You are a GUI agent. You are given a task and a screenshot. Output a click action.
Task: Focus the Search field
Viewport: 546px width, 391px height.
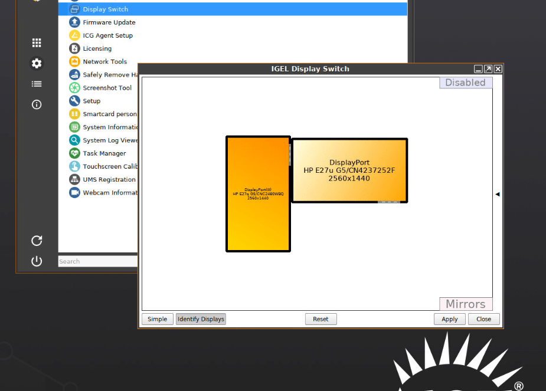(98, 261)
